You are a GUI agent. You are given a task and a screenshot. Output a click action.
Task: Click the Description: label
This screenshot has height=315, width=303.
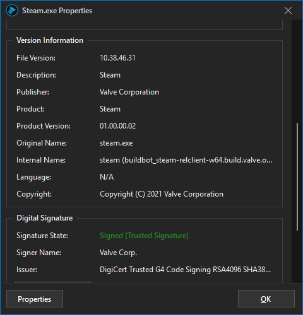pos(36,75)
